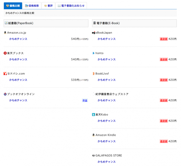Screen dimensions: 181x166
Task: Click the honto h logo icon
Action: 94,53
